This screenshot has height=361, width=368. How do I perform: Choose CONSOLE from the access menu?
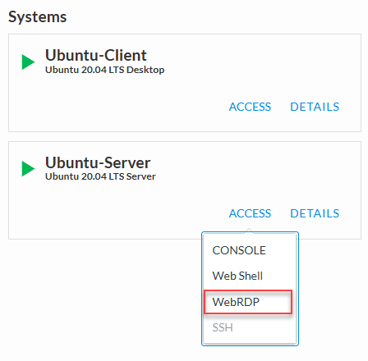(239, 250)
